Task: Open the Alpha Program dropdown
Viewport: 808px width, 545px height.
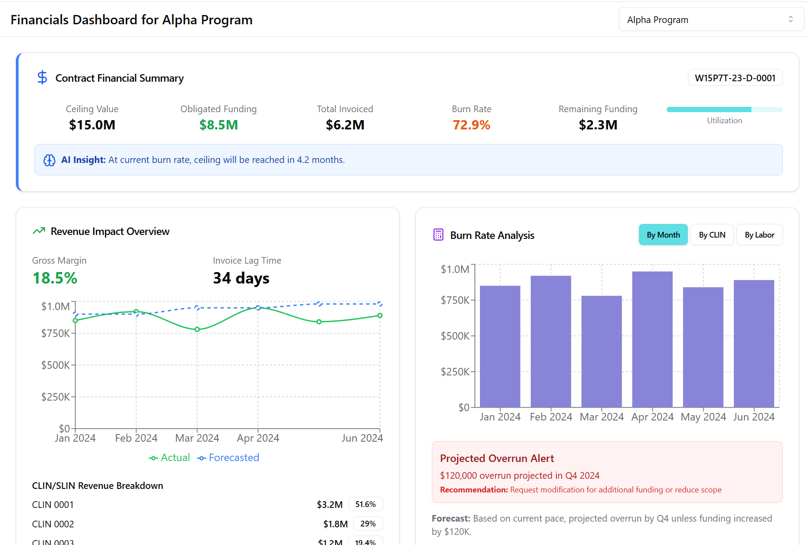Action: [x=711, y=19]
